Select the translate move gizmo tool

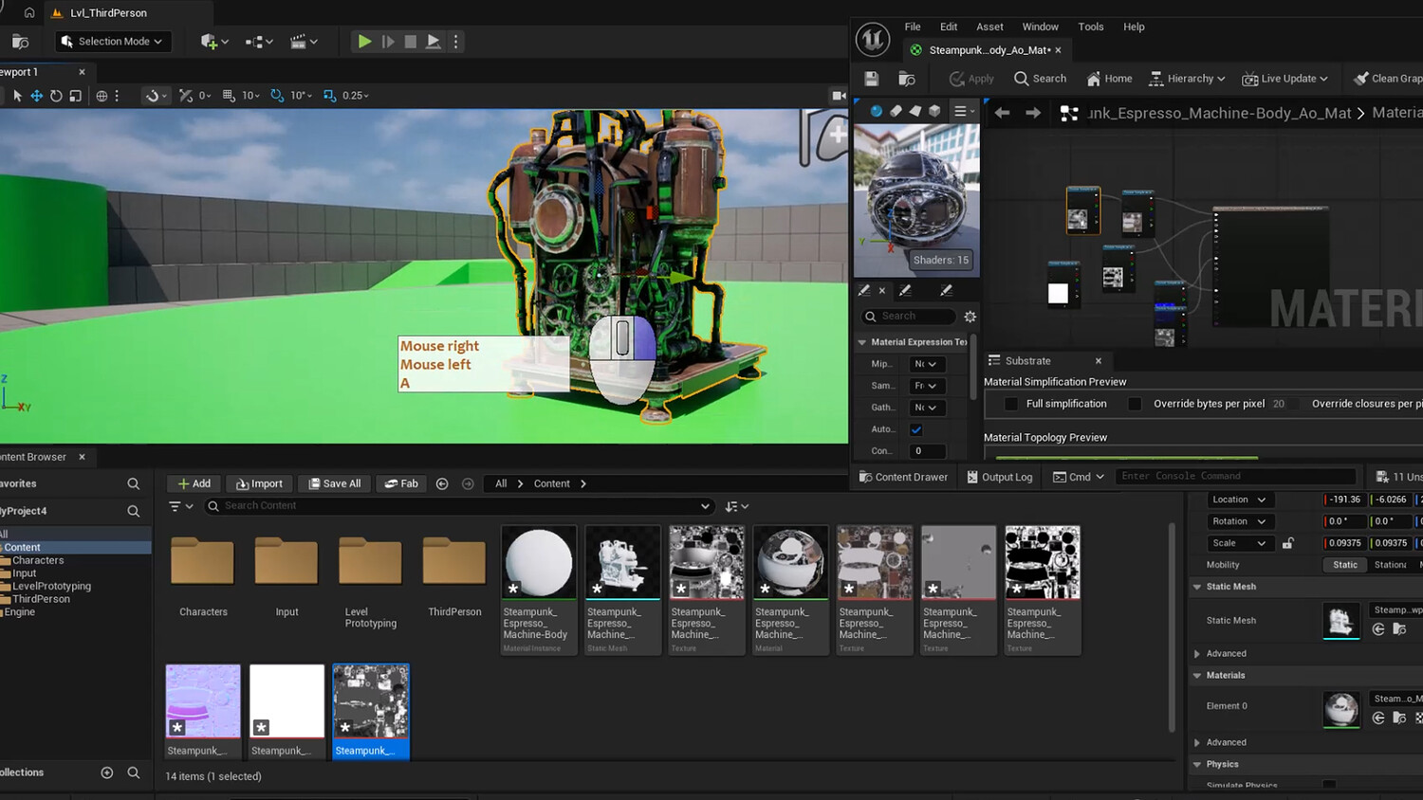[x=37, y=96]
